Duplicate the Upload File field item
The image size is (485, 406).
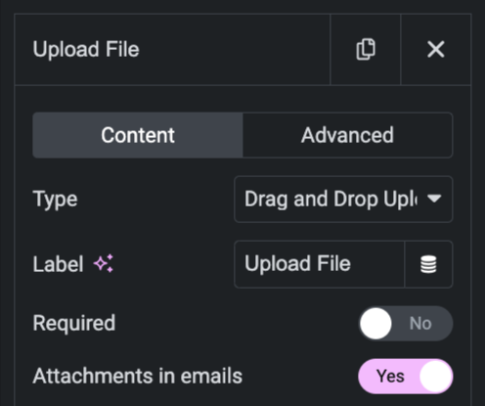coord(366,49)
